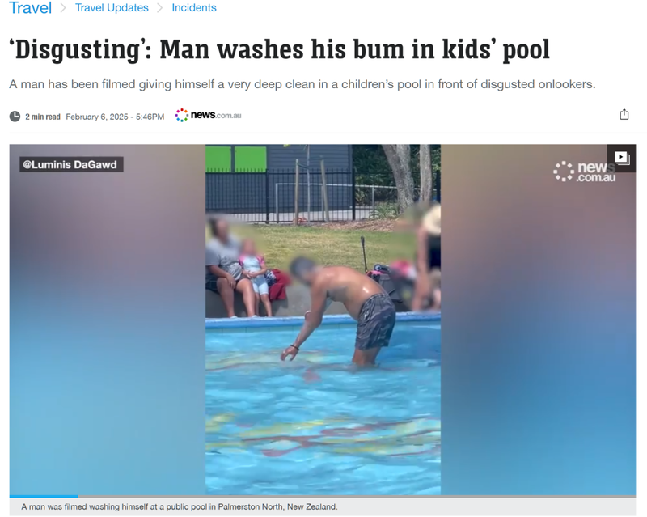
Task: Click the share icon beside the byline
Action: (624, 114)
